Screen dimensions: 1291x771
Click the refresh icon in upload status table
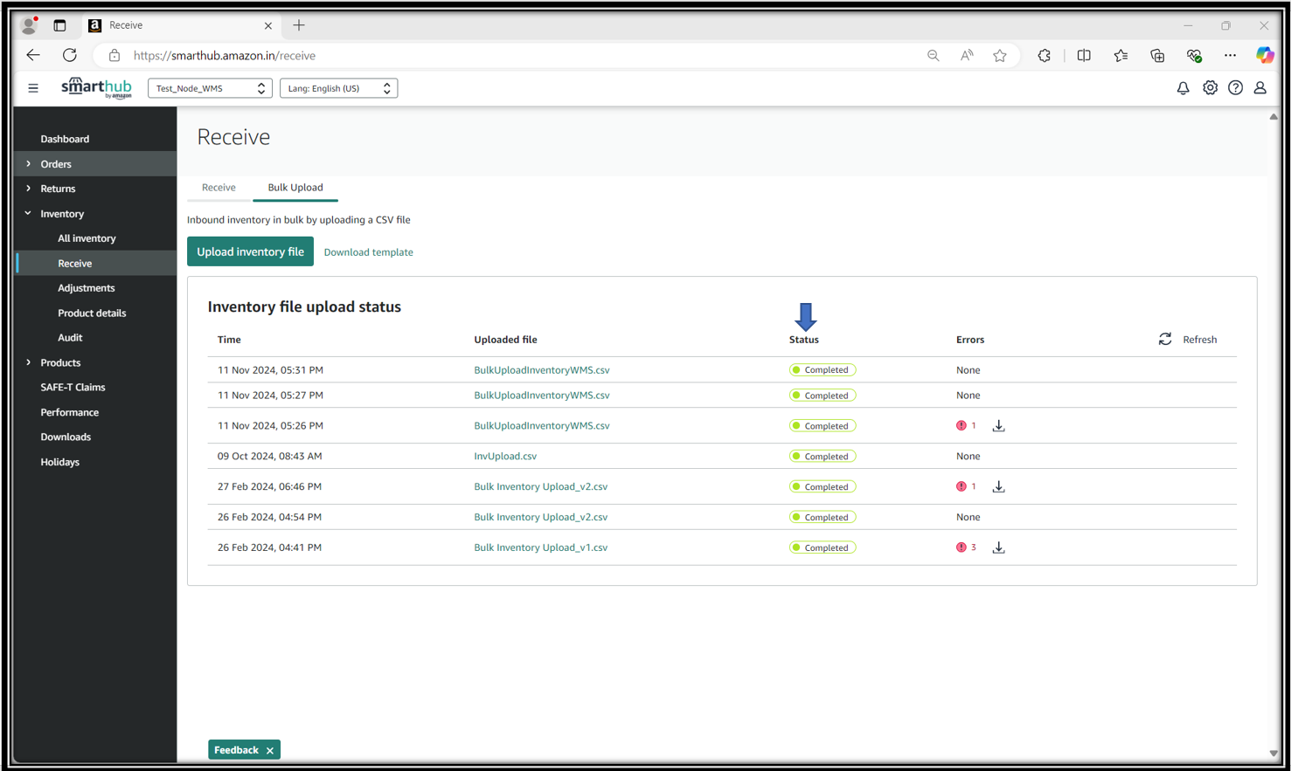click(x=1165, y=339)
